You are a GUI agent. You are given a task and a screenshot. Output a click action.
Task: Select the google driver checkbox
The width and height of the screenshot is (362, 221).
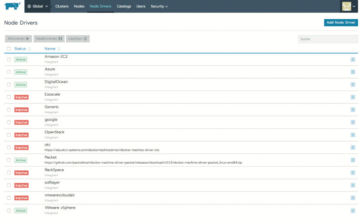tap(9, 122)
